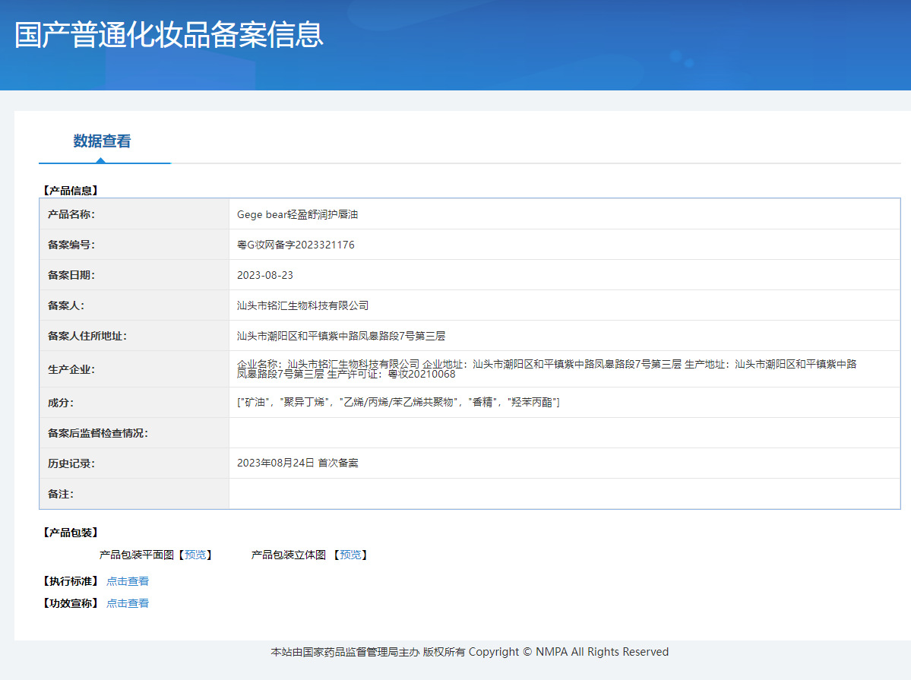
Task: Click the 备注: label
Action: pyautogui.click(x=61, y=494)
